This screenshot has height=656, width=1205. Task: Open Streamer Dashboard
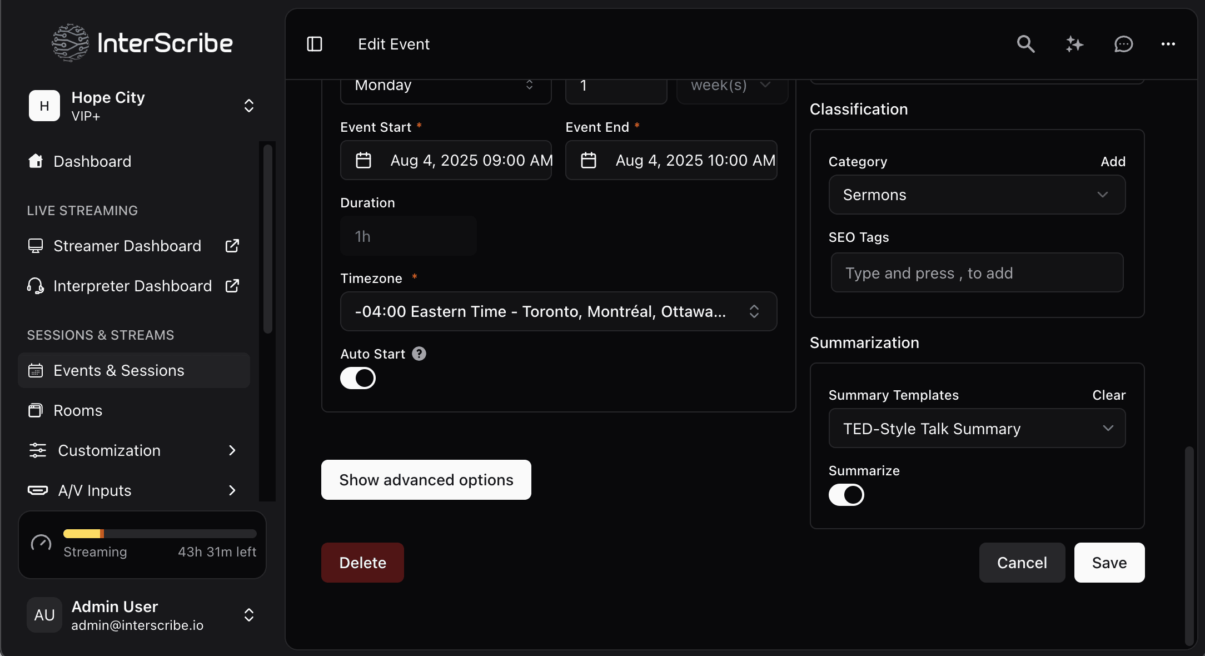[127, 246]
